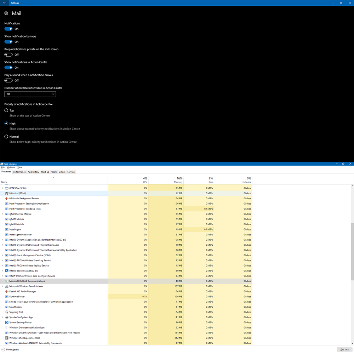The height and width of the screenshot is (354, 354).
Task: Expand Intel PROSet/Wireless Zero Configure Service
Action: pos(2,276)
